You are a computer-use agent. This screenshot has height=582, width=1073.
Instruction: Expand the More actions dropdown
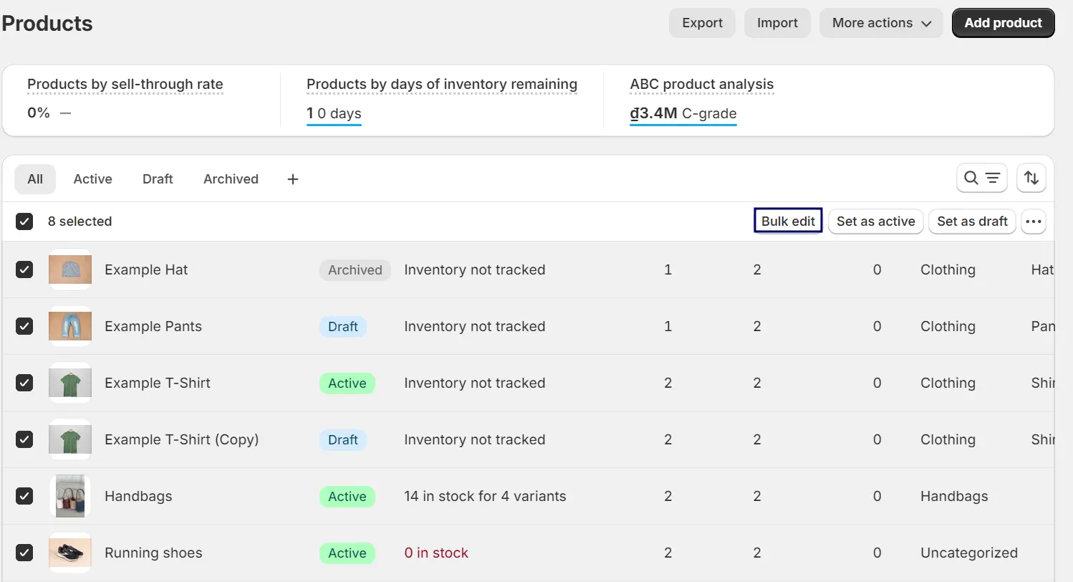(x=881, y=23)
